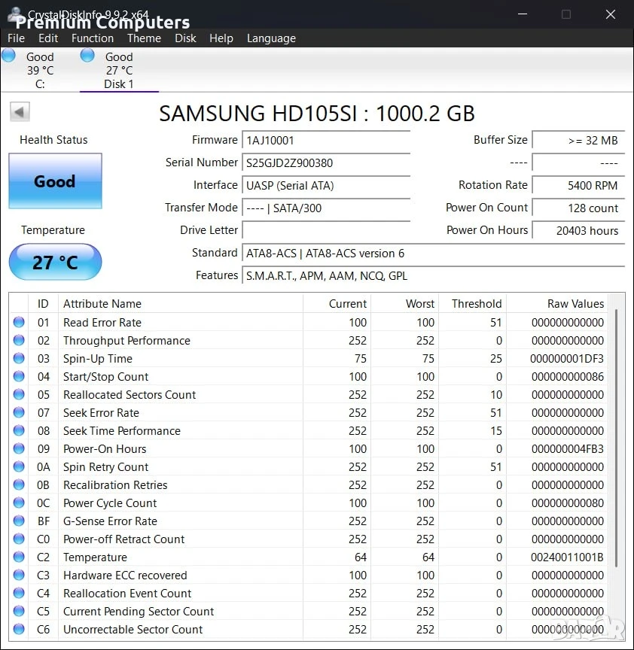Click the 27 °C temperature button
This screenshot has height=650, width=634.
pyautogui.click(x=55, y=262)
